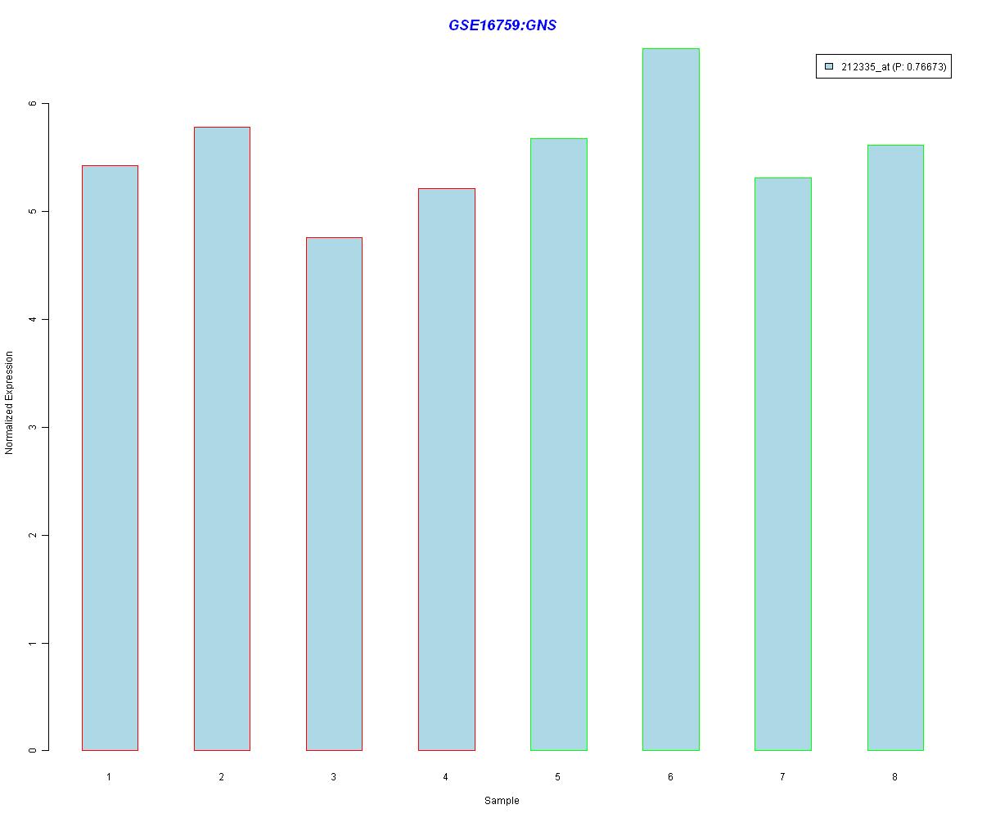
Task: Select the bar for sample 4
Action: click(x=446, y=470)
